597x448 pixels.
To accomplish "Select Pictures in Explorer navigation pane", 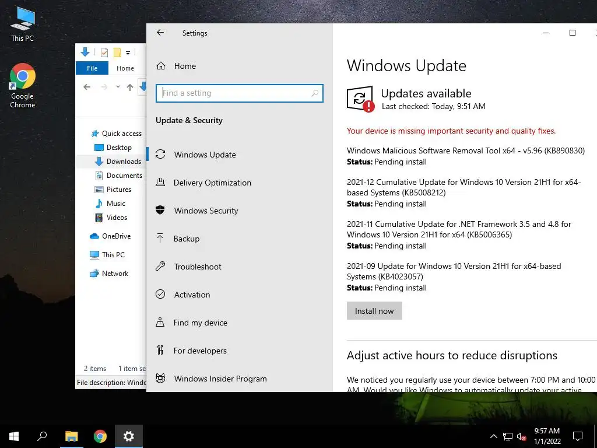I will click(x=113, y=190).
